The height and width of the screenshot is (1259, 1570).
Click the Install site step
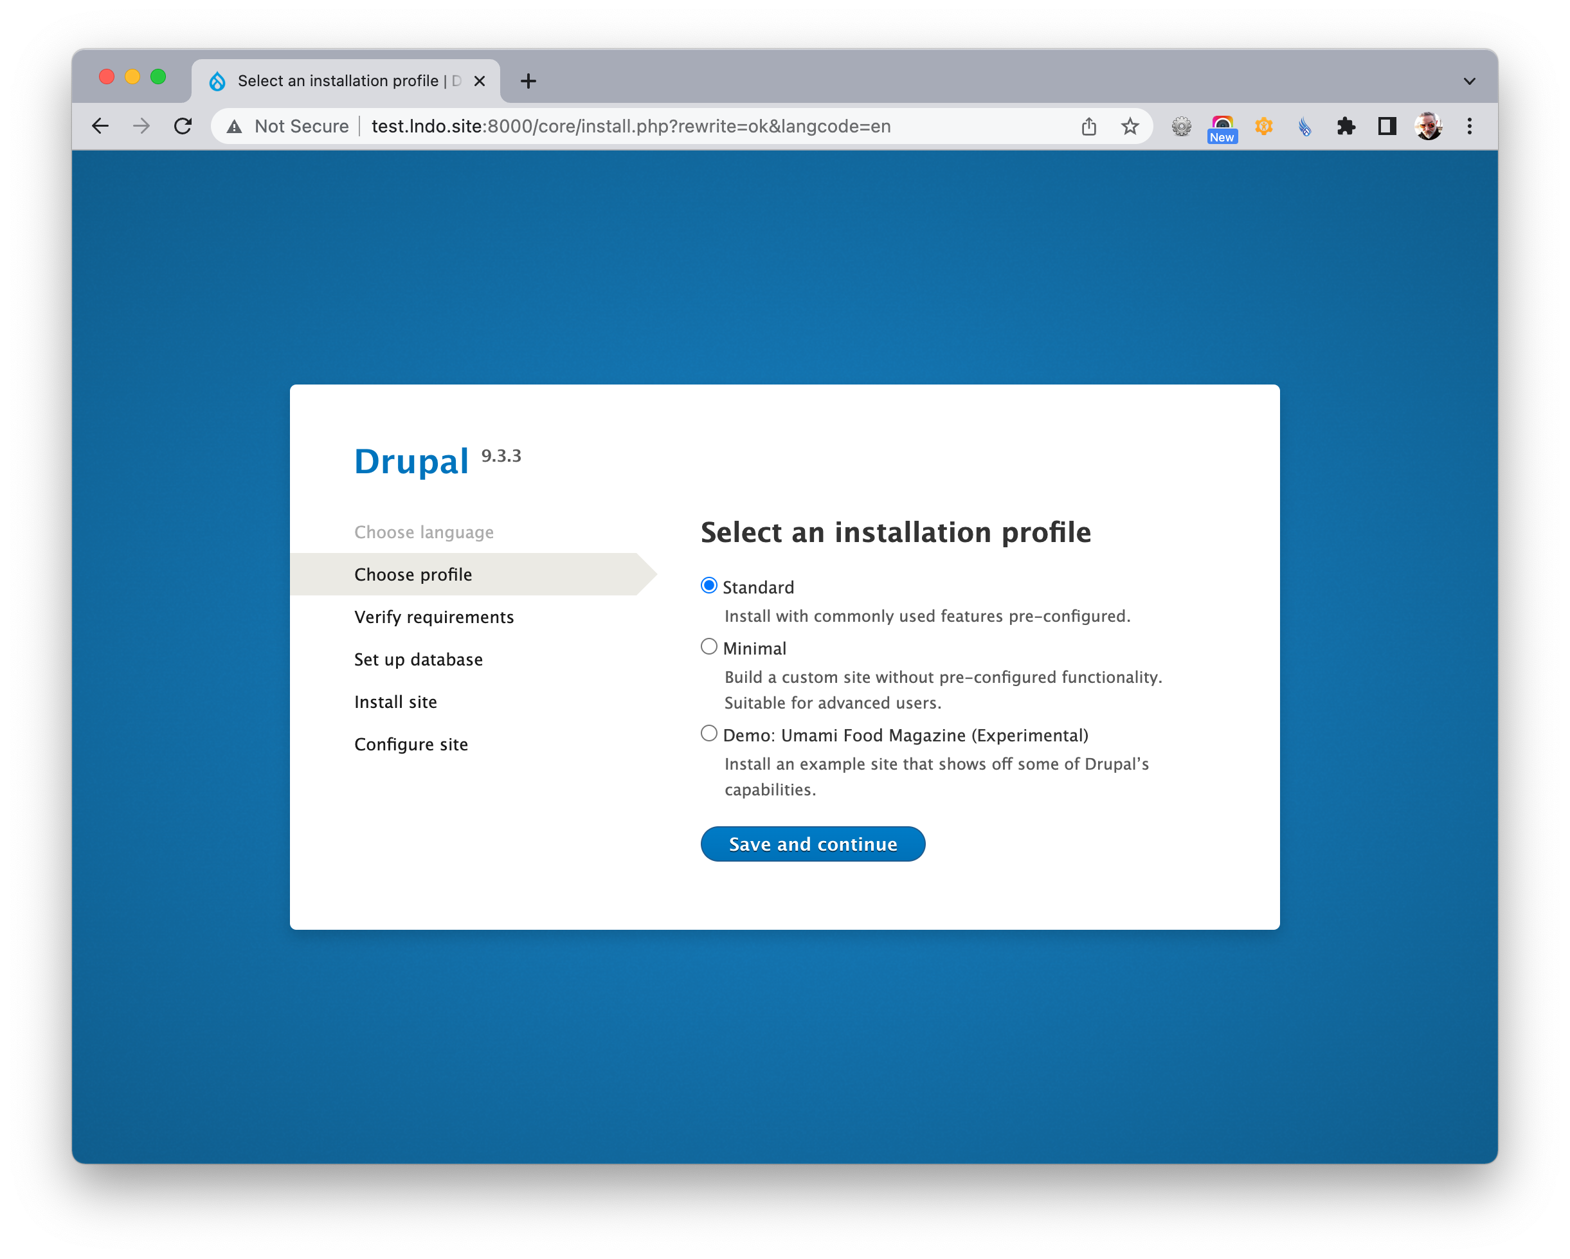click(395, 702)
